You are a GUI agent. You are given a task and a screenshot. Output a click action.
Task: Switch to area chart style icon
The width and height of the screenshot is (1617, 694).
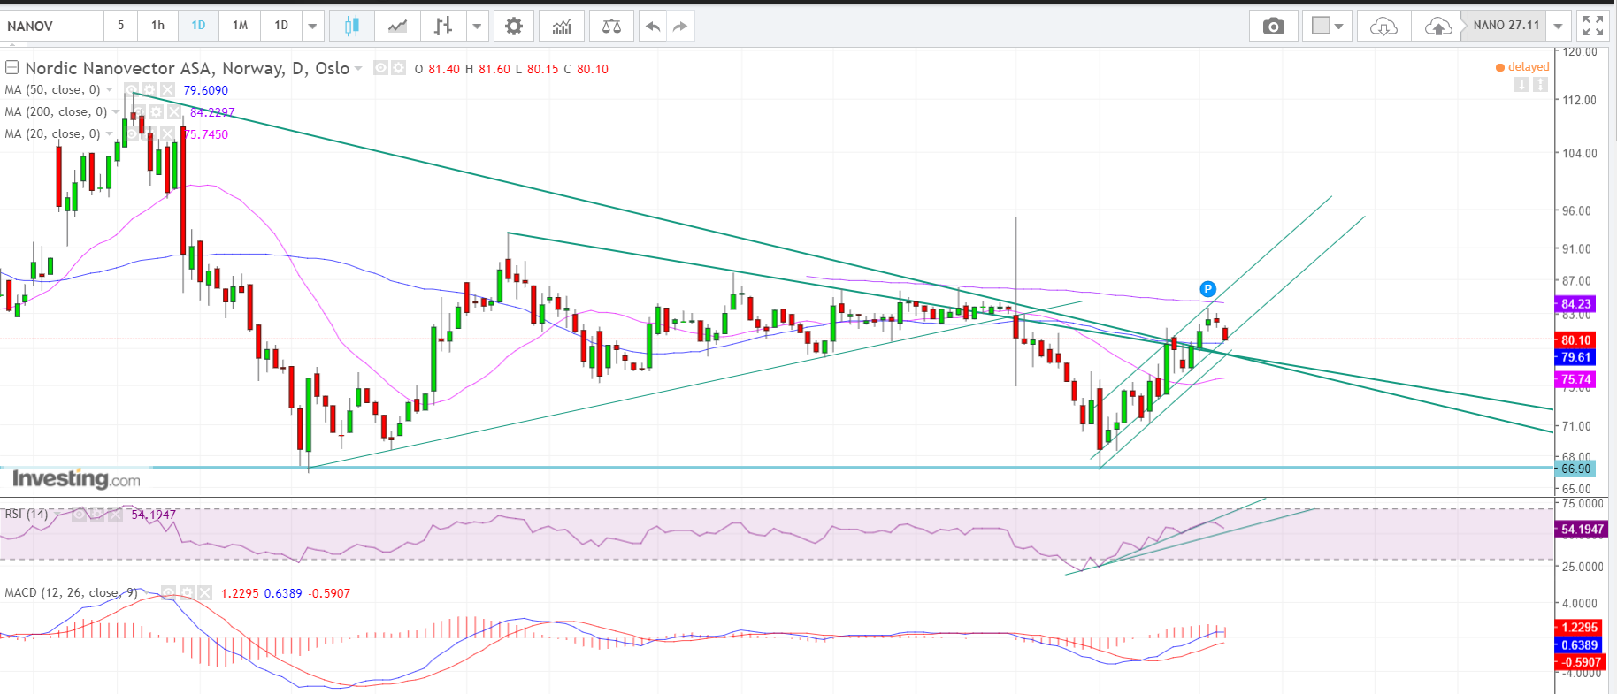click(x=397, y=26)
